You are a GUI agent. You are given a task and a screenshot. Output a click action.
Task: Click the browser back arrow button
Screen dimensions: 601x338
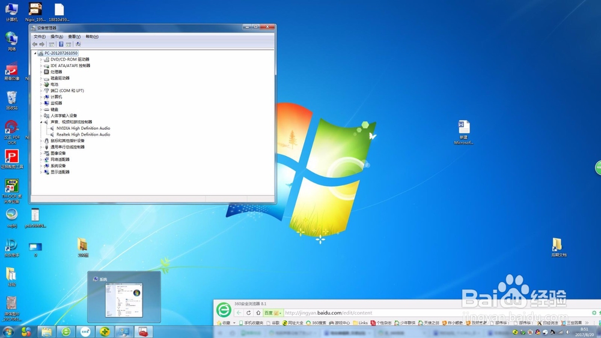point(239,313)
